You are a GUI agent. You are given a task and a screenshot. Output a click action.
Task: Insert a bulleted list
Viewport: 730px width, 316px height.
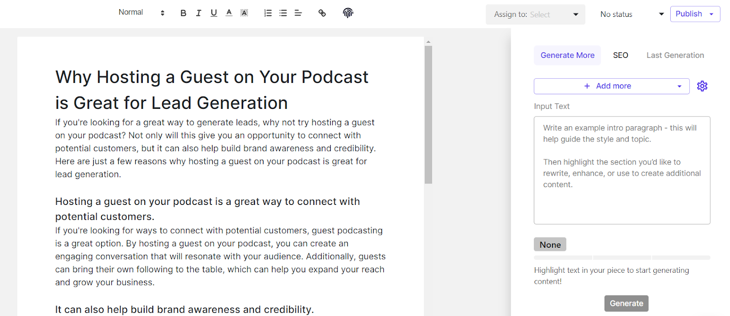point(283,13)
